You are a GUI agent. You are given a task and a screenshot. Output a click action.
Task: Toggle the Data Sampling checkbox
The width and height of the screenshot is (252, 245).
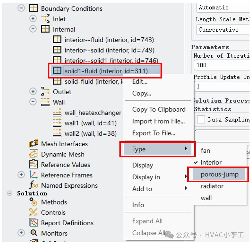pyautogui.click(x=201, y=120)
